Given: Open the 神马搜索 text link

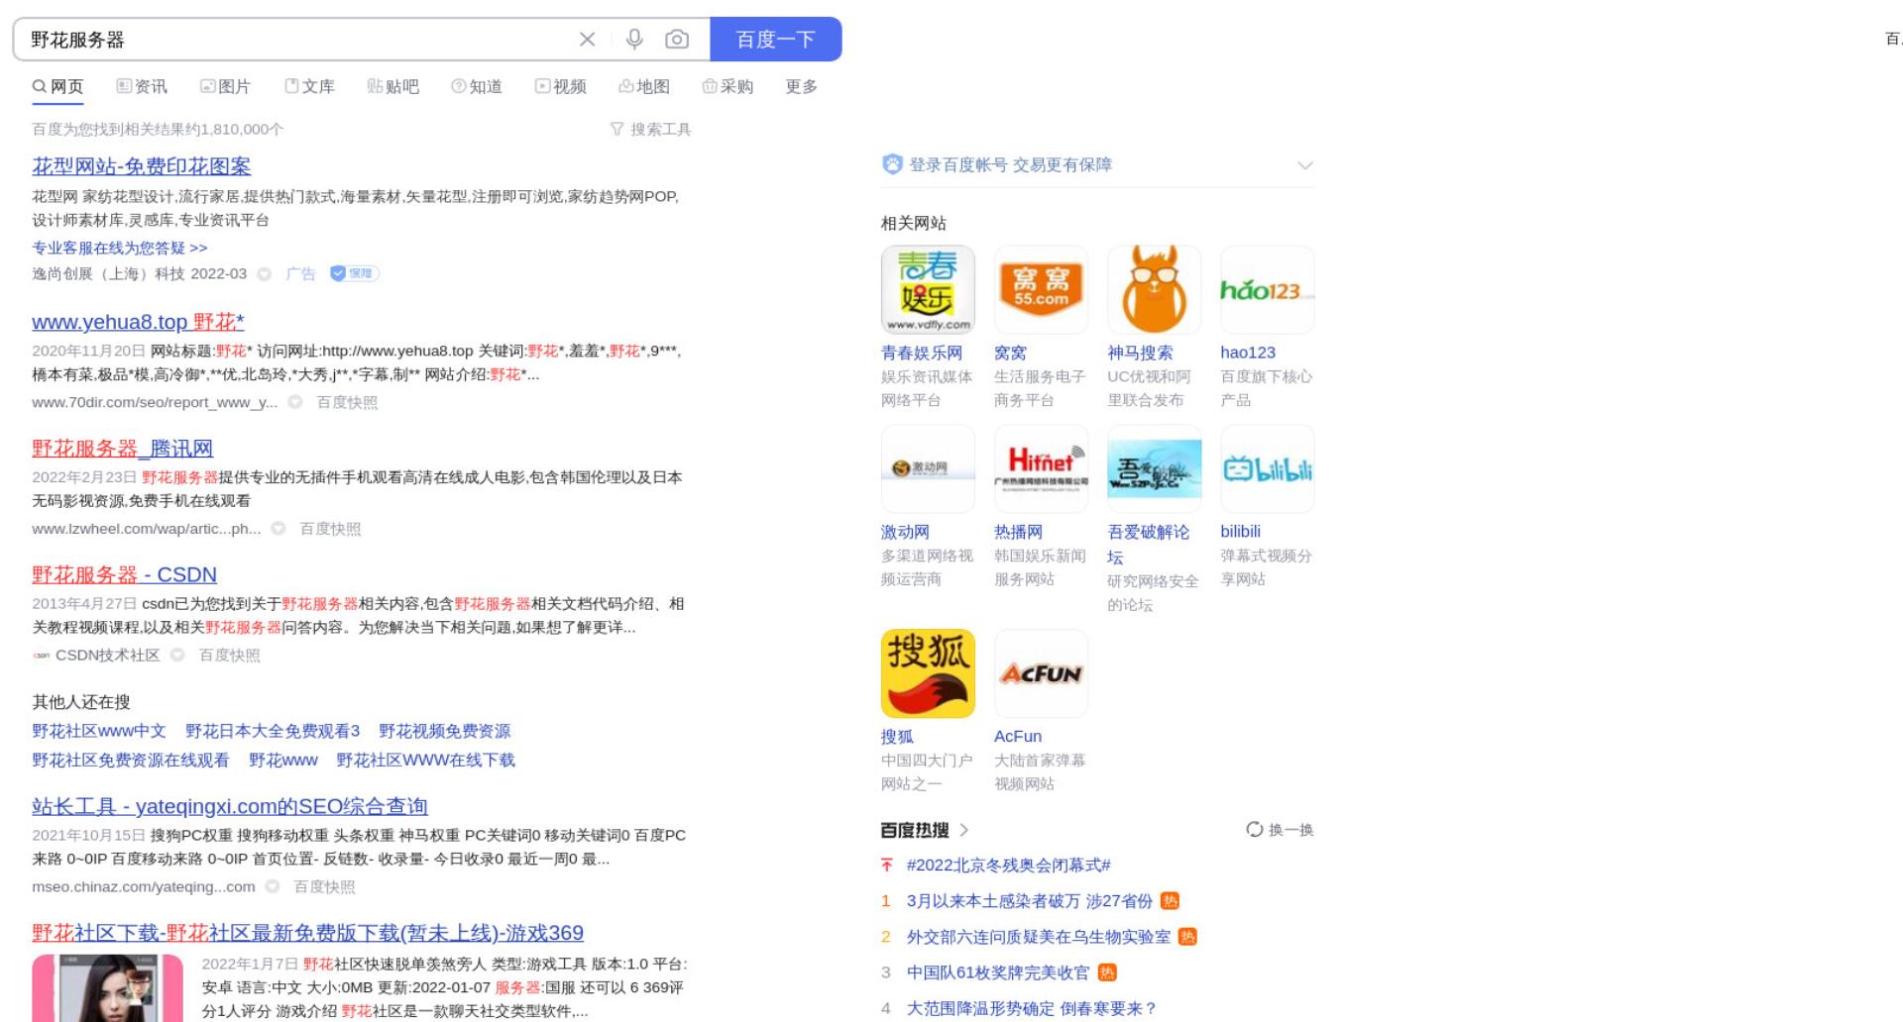Looking at the screenshot, I should click(1140, 353).
